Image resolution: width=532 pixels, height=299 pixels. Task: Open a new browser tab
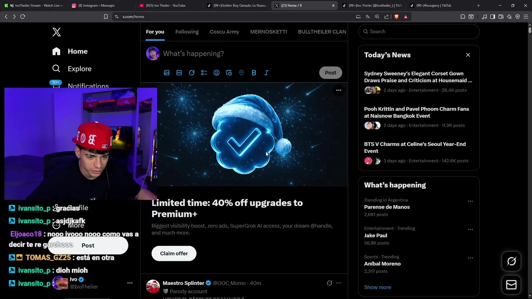point(478,5)
